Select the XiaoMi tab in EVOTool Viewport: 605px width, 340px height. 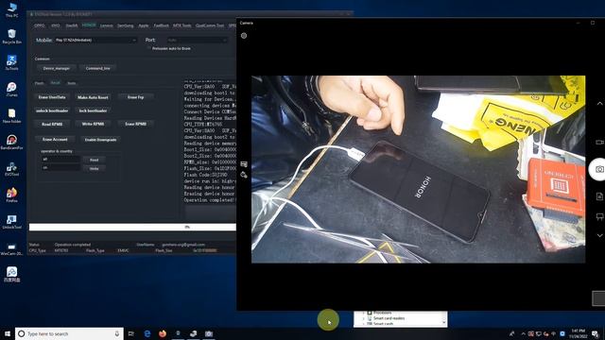point(72,25)
